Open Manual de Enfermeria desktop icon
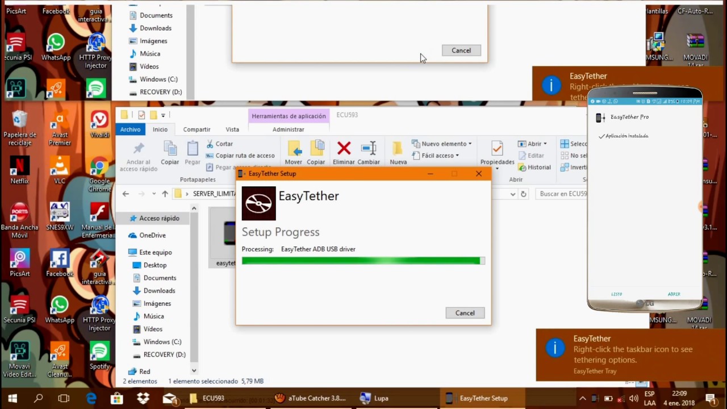This screenshot has height=409, width=727. (99, 220)
